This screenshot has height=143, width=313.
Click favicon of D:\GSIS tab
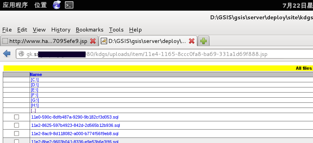coord(104,41)
